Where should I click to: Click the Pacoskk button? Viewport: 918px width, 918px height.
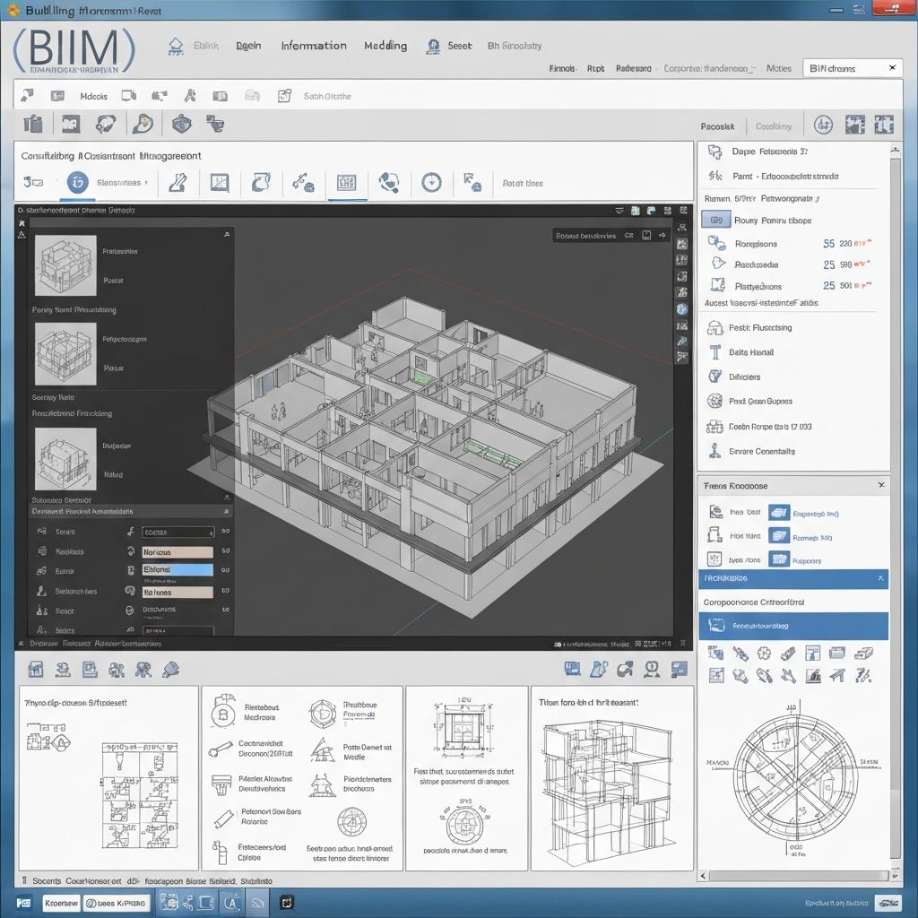(717, 126)
